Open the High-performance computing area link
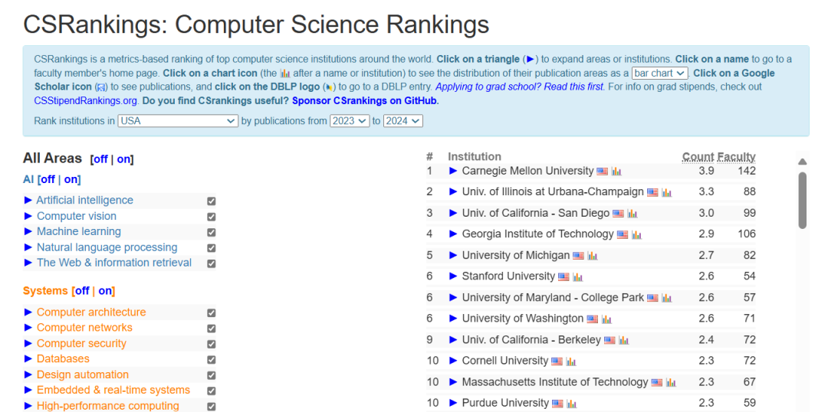Screen dimensions: 828x412 coord(108,406)
